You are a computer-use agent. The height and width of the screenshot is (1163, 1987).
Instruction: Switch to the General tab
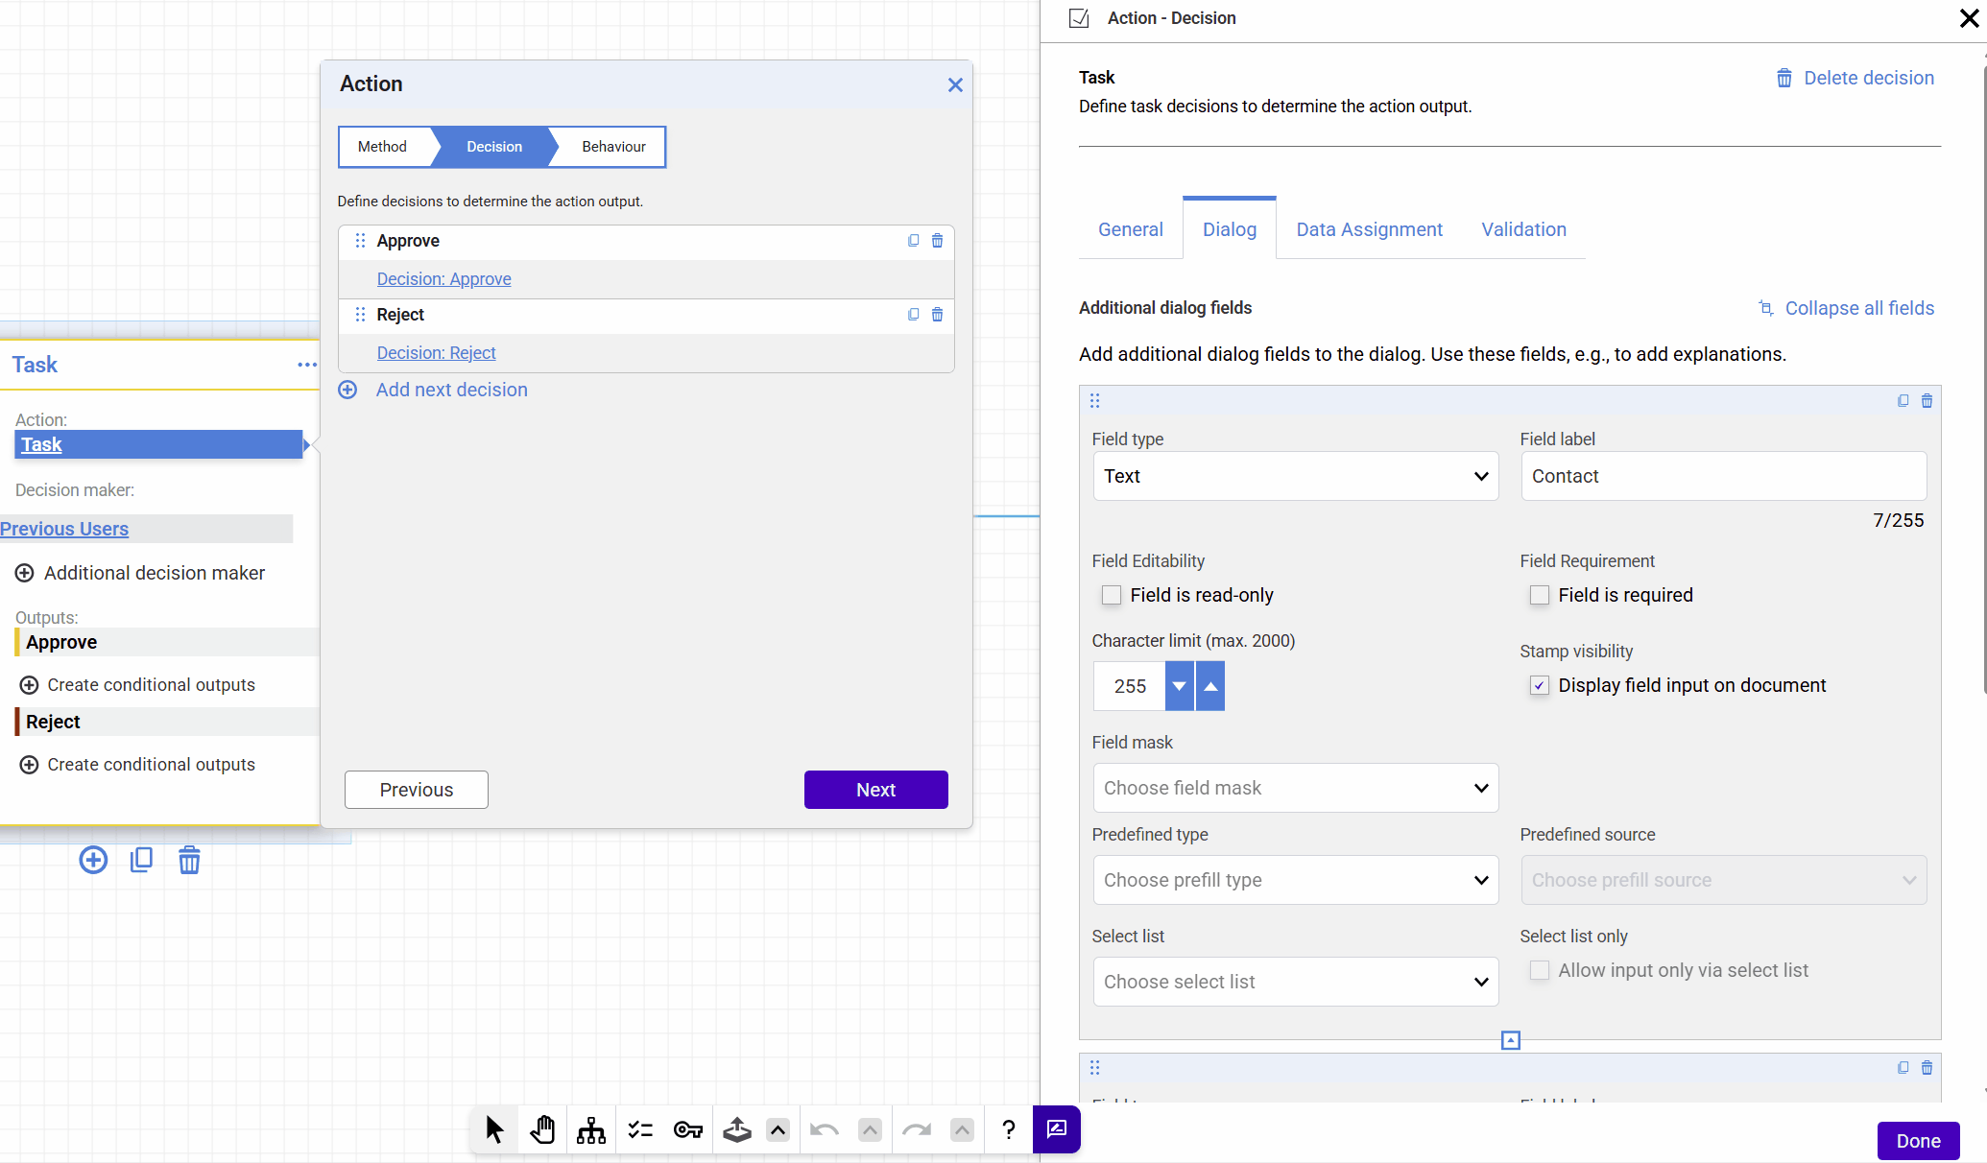(x=1131, y=229)
